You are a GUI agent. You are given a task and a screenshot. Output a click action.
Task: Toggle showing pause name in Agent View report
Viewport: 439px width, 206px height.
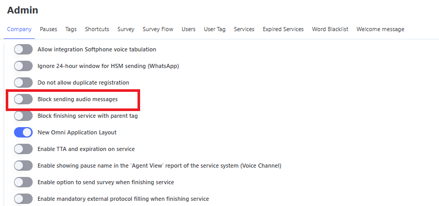pos(23,166)
